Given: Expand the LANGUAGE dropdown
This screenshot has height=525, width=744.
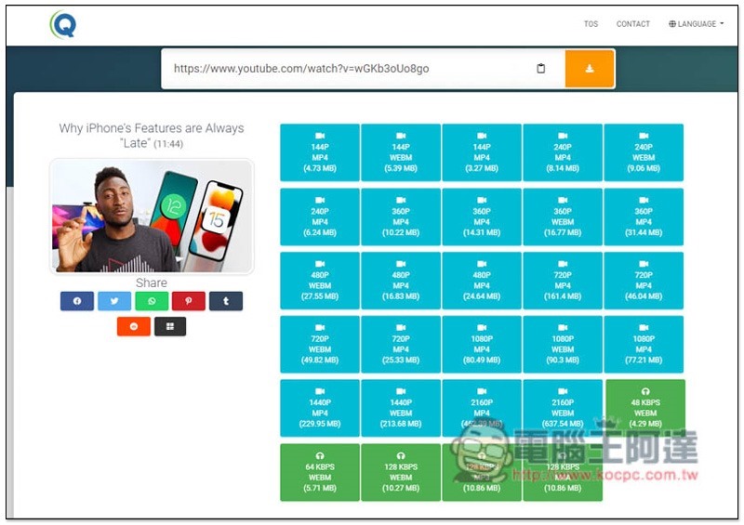Looking at the screenshot, I should (x=696, y=24).
